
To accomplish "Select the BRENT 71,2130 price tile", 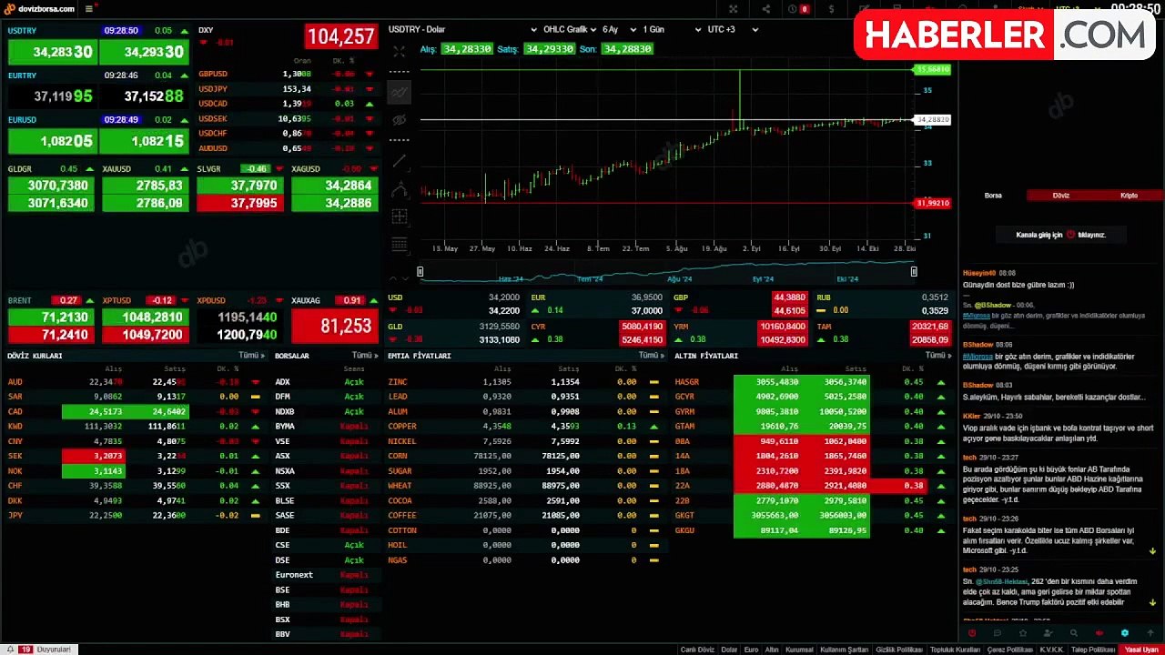I will click(52, 317).
